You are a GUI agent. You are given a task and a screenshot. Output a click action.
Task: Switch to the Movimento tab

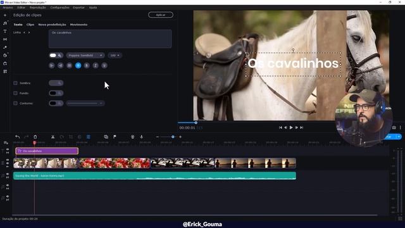[78, 25]
